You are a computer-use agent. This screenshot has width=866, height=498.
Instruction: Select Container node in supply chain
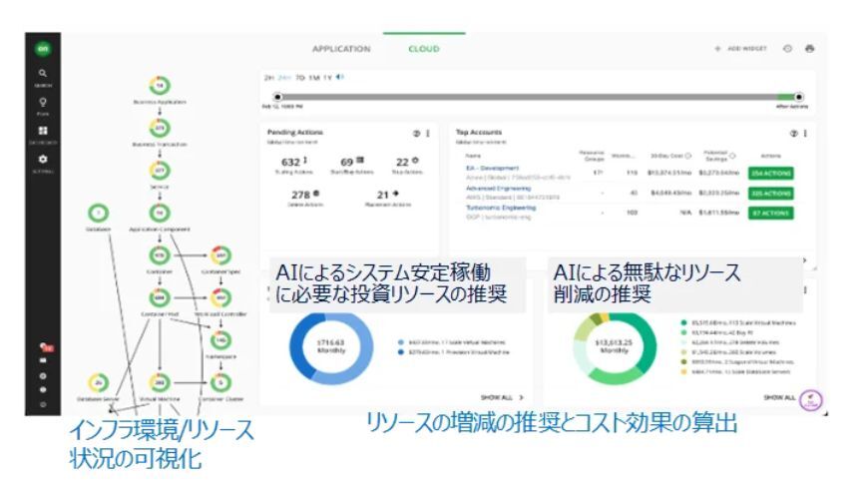point(160,255)
